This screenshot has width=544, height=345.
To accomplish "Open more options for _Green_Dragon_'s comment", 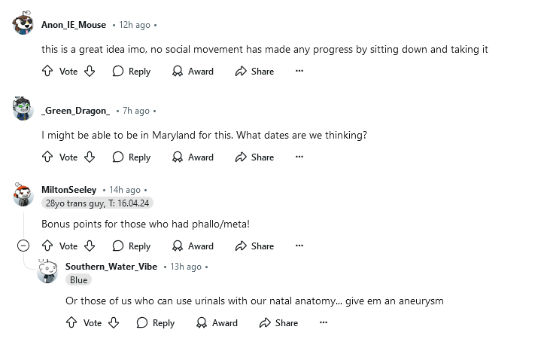I will [x=299, y=157].
